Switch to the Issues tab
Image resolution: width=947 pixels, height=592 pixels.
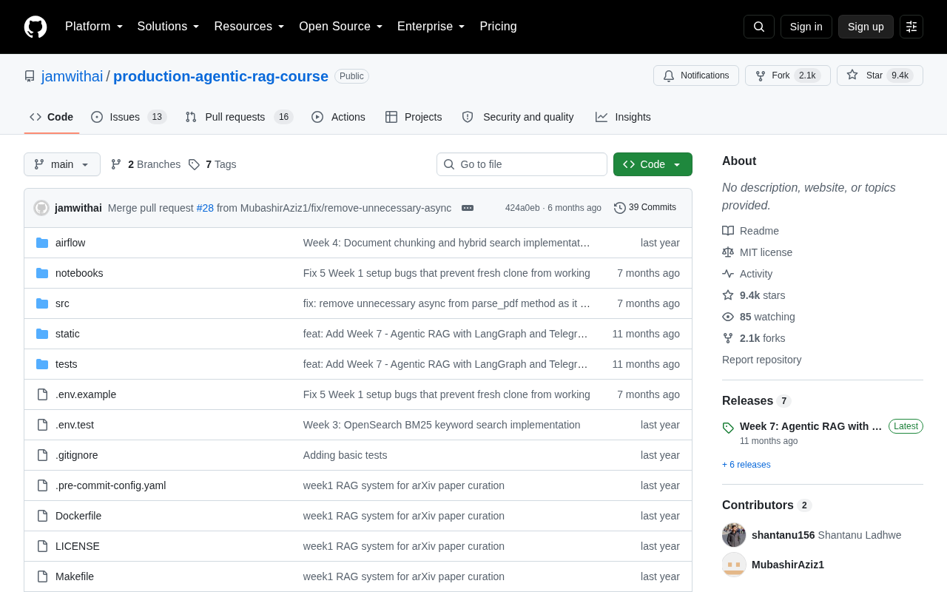coord(129,117)
